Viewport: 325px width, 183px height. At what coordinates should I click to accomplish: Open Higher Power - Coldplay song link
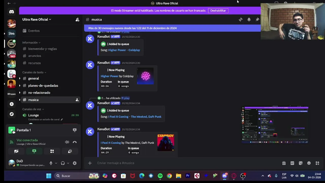pyautogui.click(x=124, y=50)
